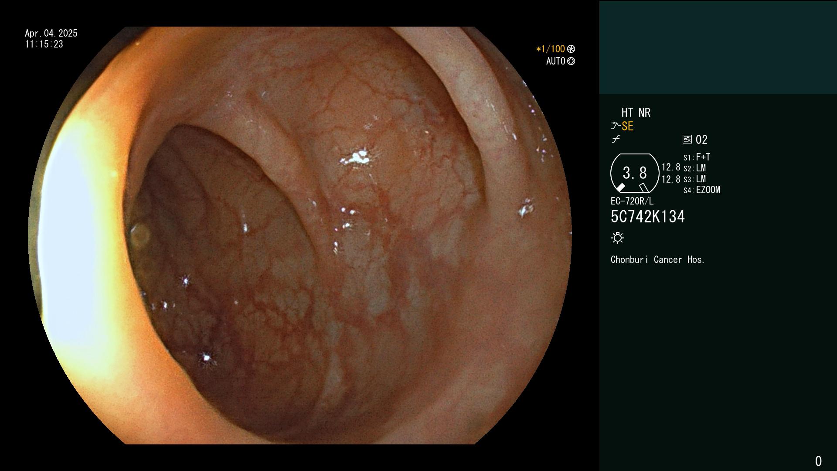Click the timestamp 11:15:23
837x471 pixels.
44,44
